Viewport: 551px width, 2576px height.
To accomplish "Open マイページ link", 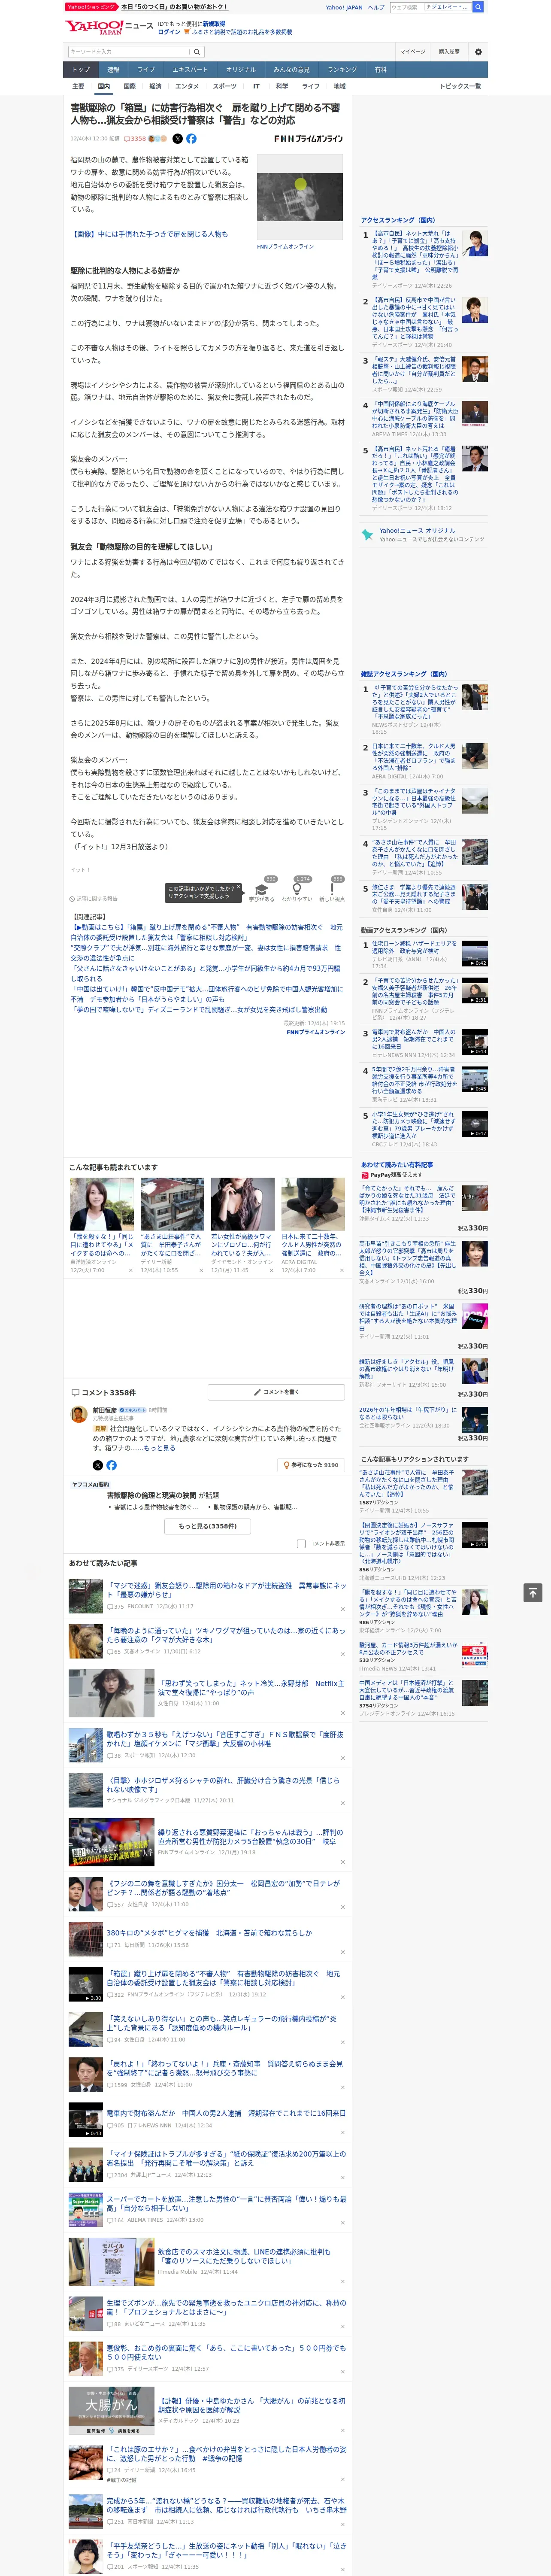I will click(x=412, y=51).
